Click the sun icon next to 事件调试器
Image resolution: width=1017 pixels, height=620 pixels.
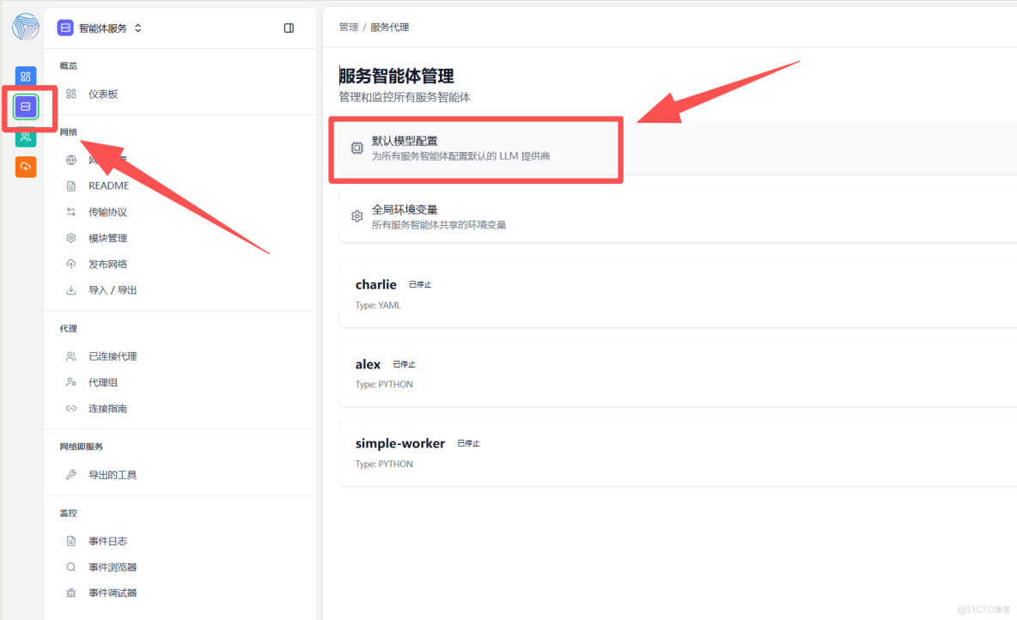[x=70, y=592]
